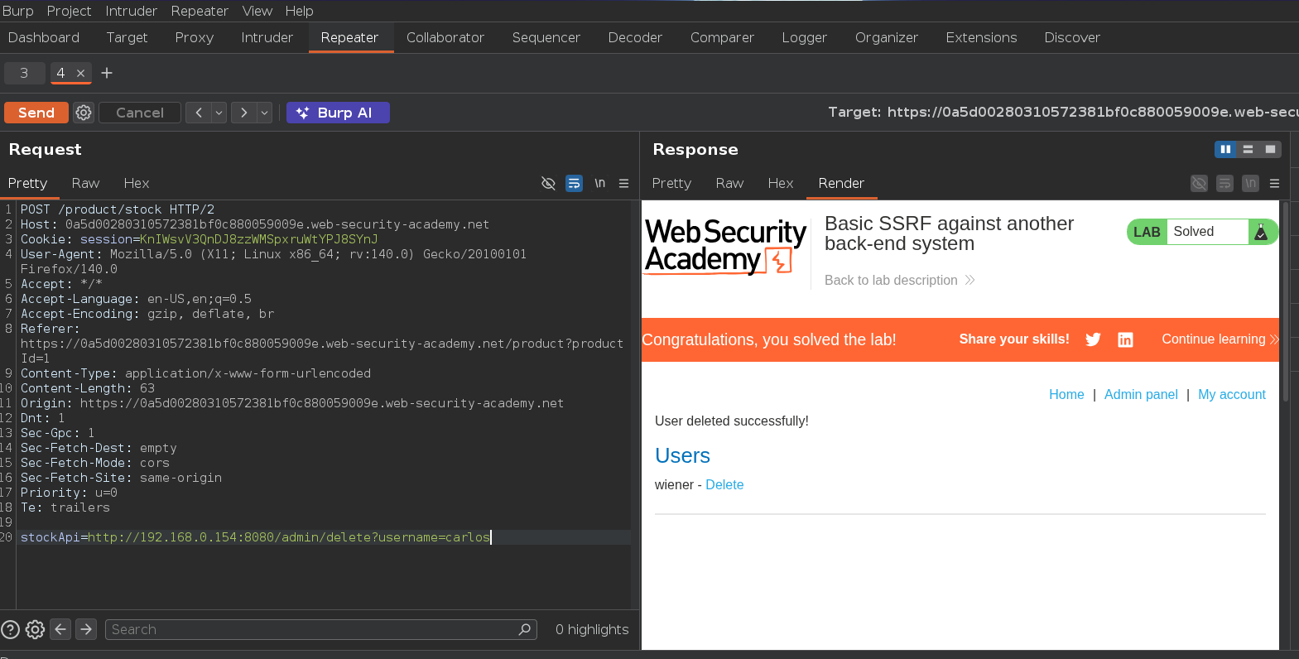Viewport: 1299px width, 659px height.
Task: Show Response in Pretty view
Action: coord(671,183)
